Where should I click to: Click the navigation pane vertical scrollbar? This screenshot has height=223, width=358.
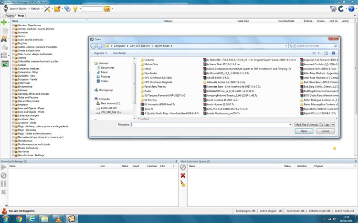point(134,83)
